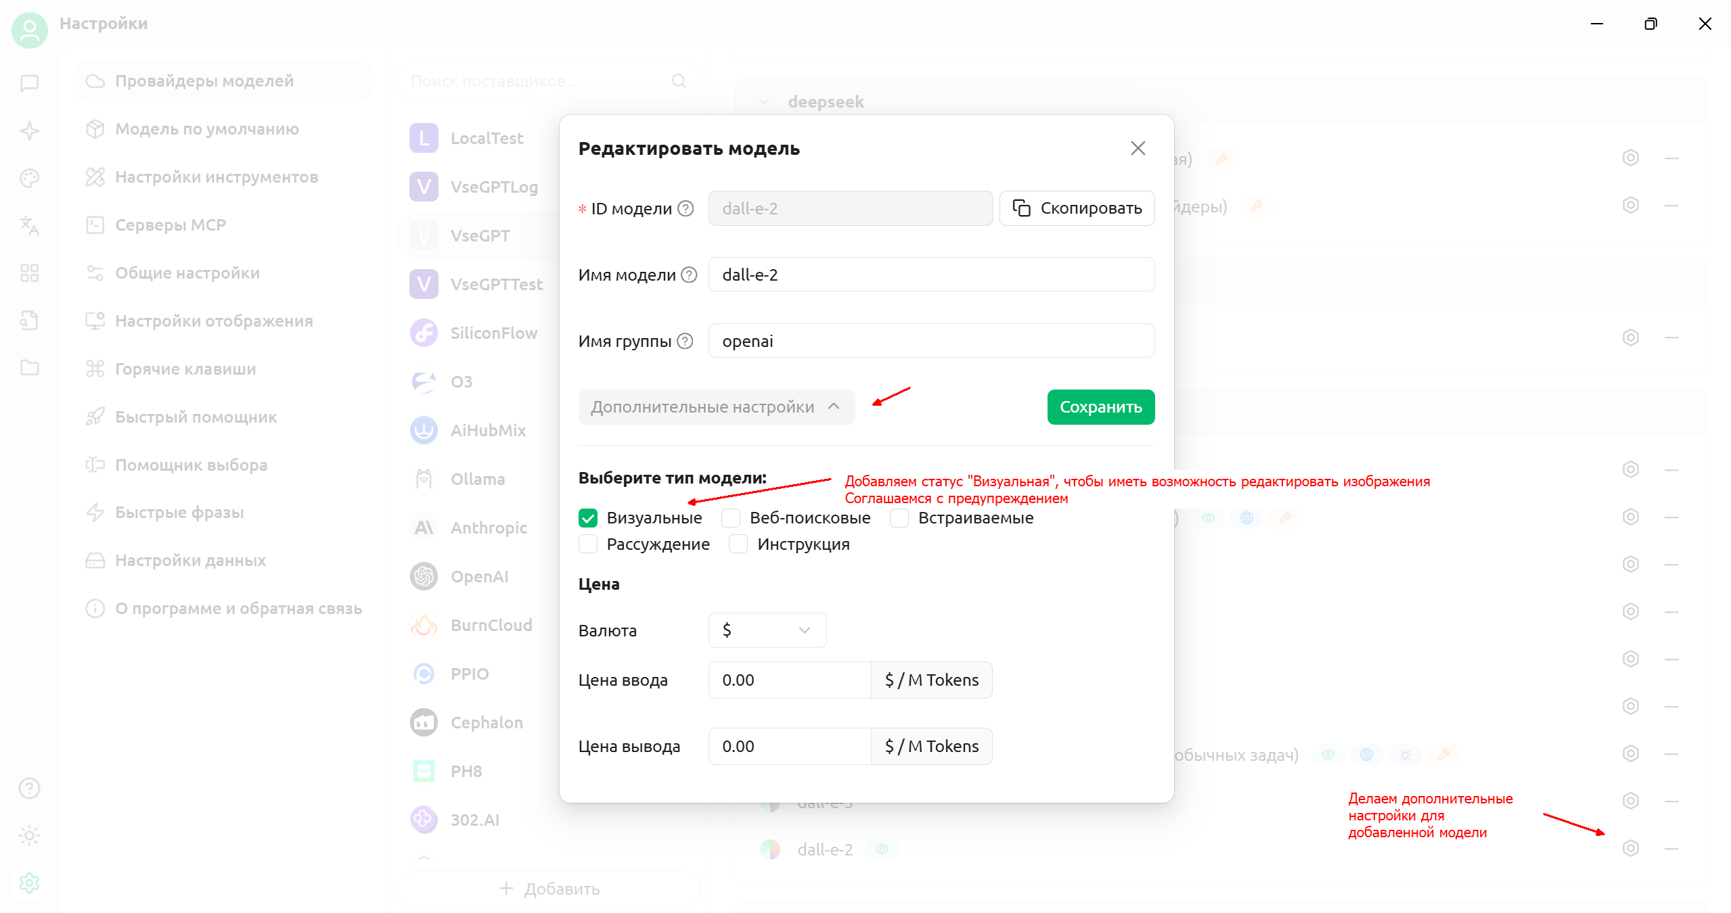Viewport: 1731px width, 913px height.
Task: Select the LocalTest provider
Action: (x=478, y=139)
